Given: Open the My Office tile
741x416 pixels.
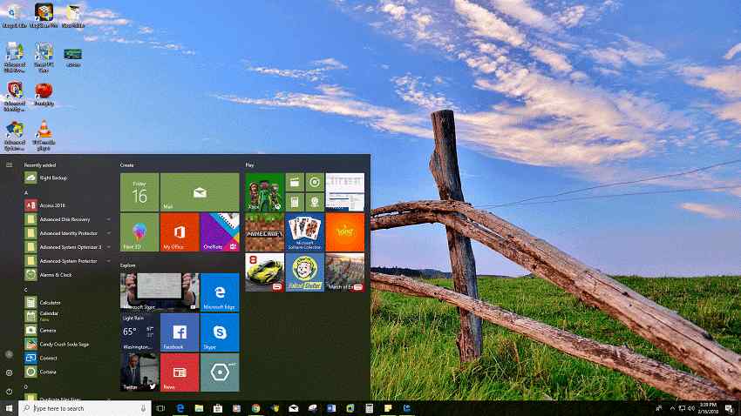Looking at the screenshot, I should click(180, 232).
